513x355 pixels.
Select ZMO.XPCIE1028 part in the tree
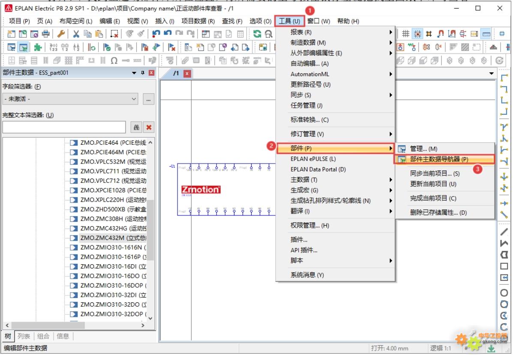pos(113,190)
